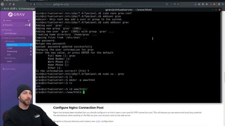The width and height of the screenshot is (225, 126).
Task: Open the VPS Hosting sidebar entry
Action: (x=9, y=41)
